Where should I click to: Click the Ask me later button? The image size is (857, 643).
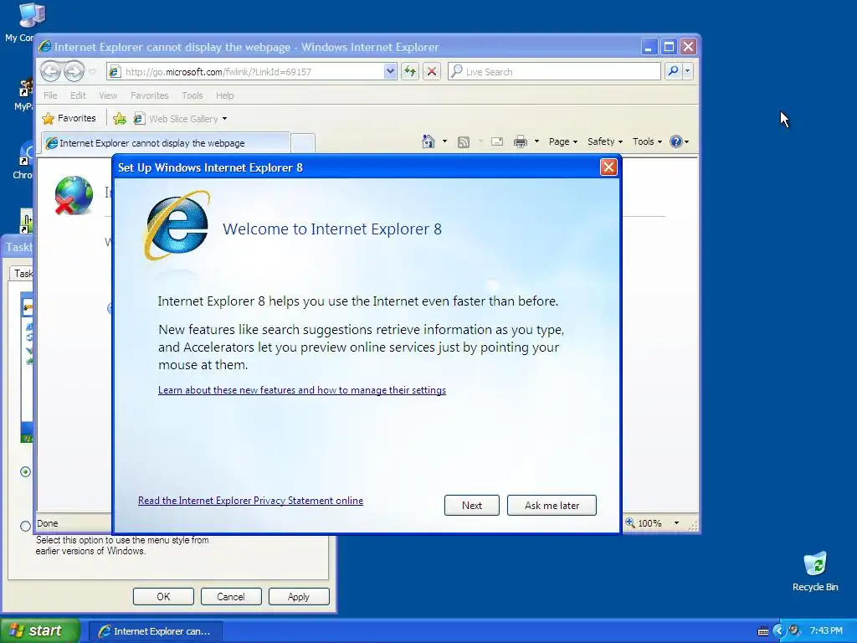552,505
